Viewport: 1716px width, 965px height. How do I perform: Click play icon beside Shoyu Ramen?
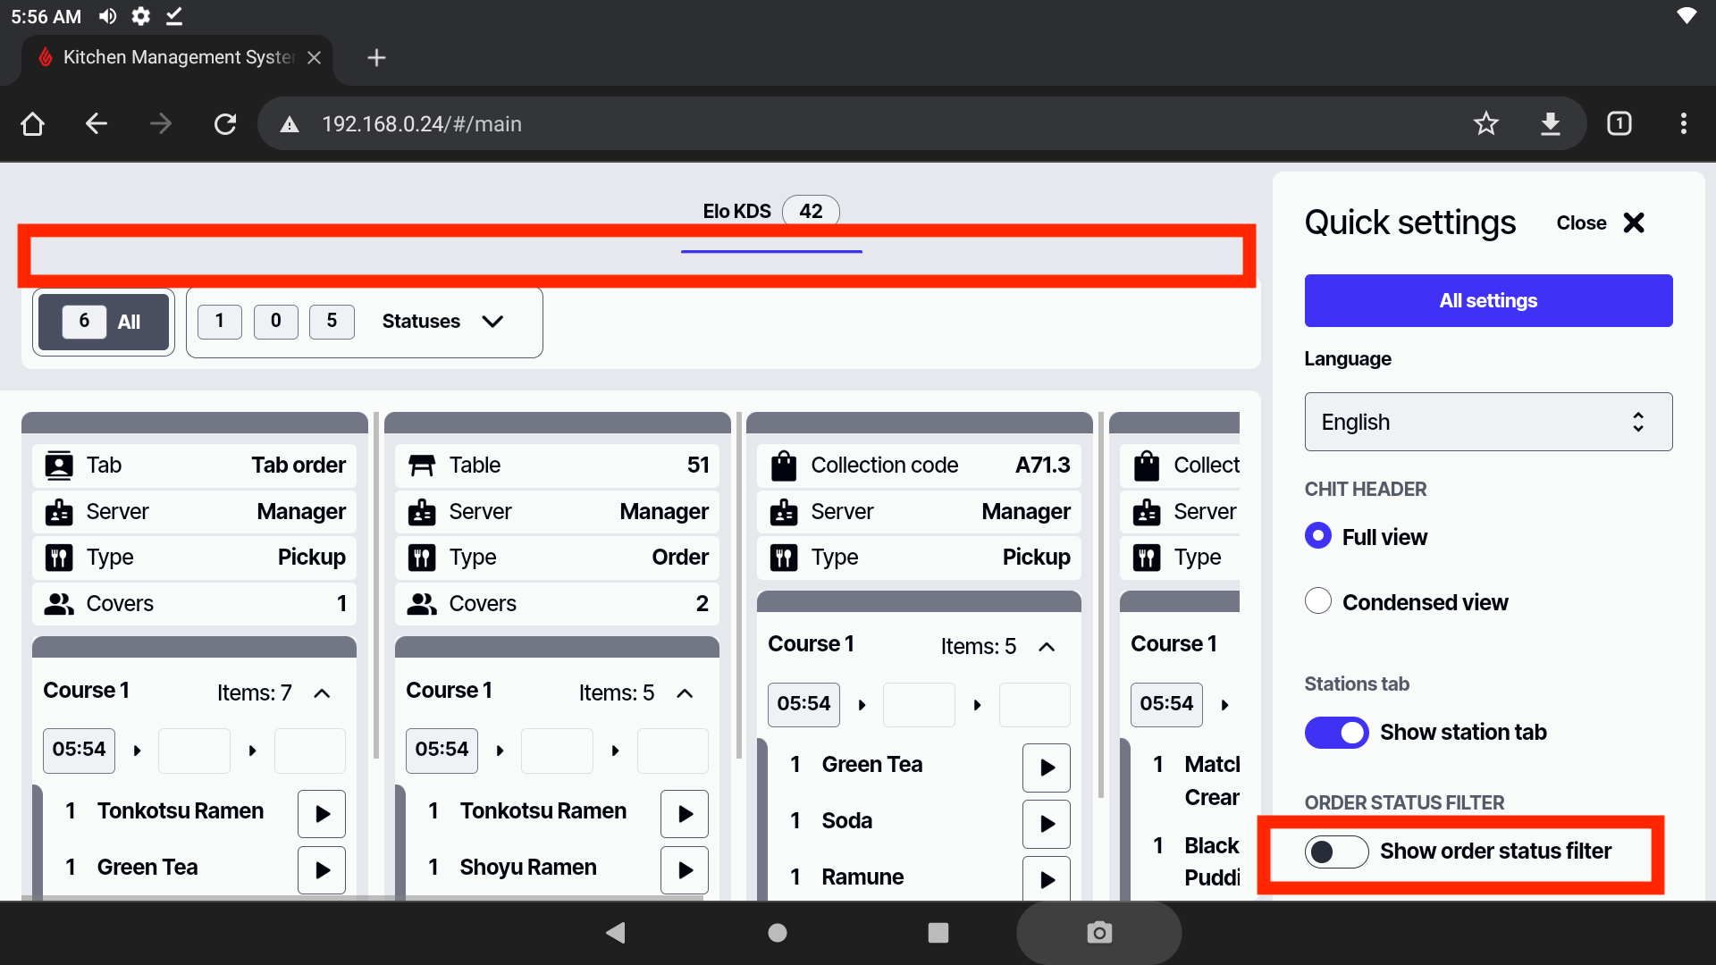pos(685,869)
